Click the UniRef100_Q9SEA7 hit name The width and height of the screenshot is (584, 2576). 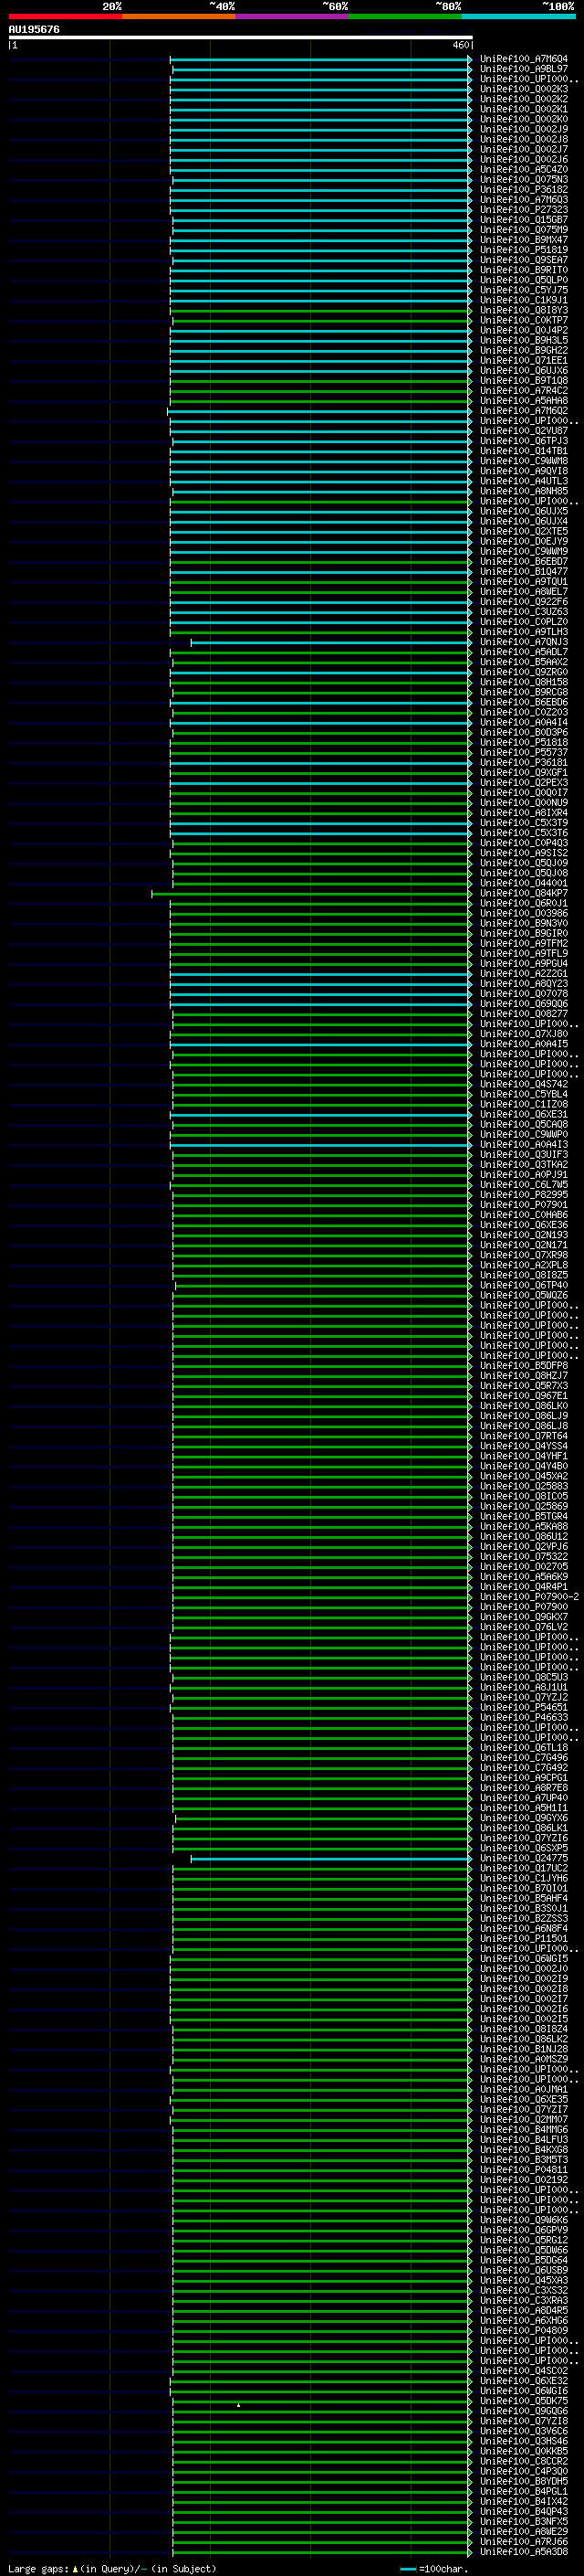[x=523, y=260]
